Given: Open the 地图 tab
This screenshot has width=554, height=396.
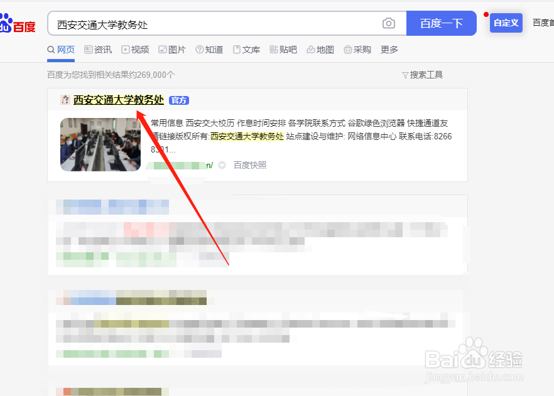Looking at the screenshot, I should [x=320, y=50].
